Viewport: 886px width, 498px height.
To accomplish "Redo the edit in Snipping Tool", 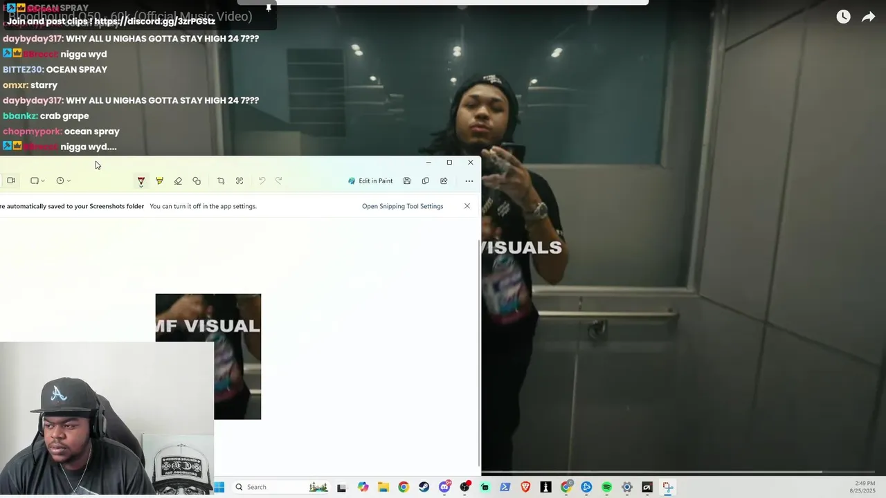I will (x=279, y=181).
